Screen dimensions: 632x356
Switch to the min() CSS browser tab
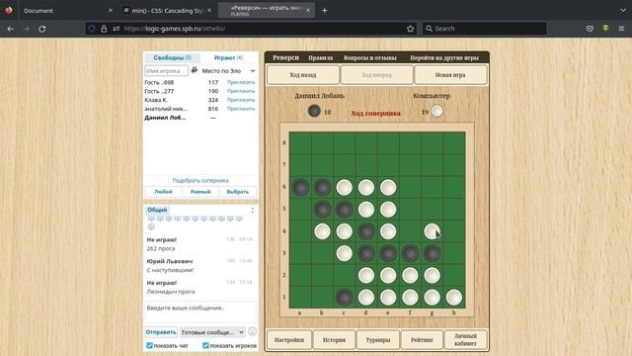167,11
